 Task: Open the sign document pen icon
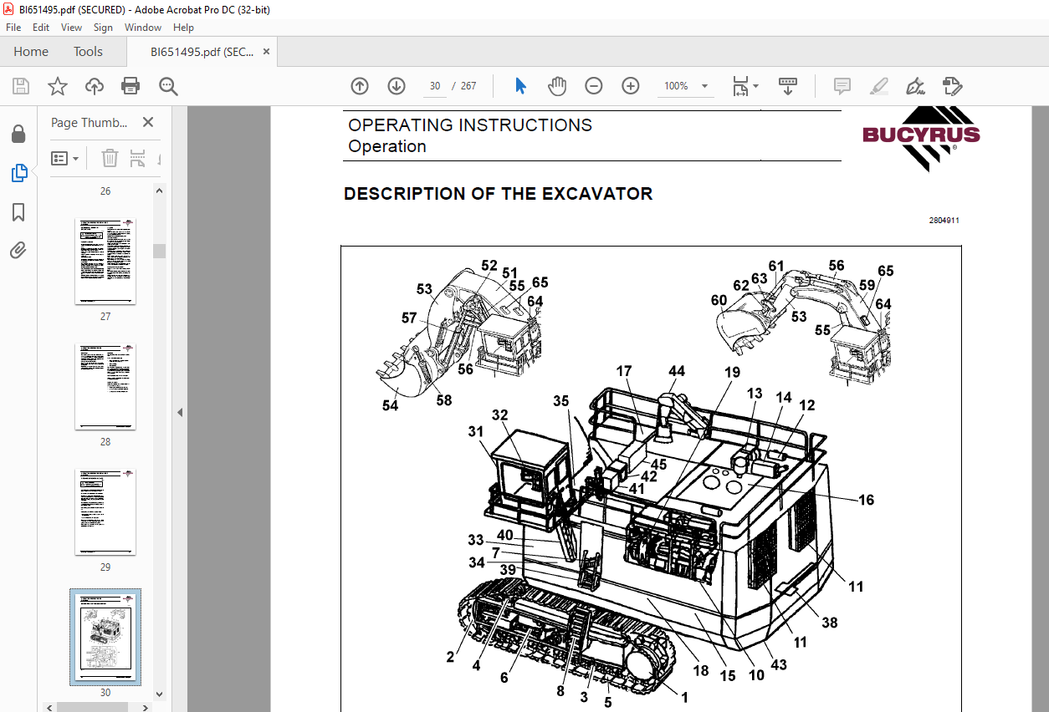(x=915, y=86)
